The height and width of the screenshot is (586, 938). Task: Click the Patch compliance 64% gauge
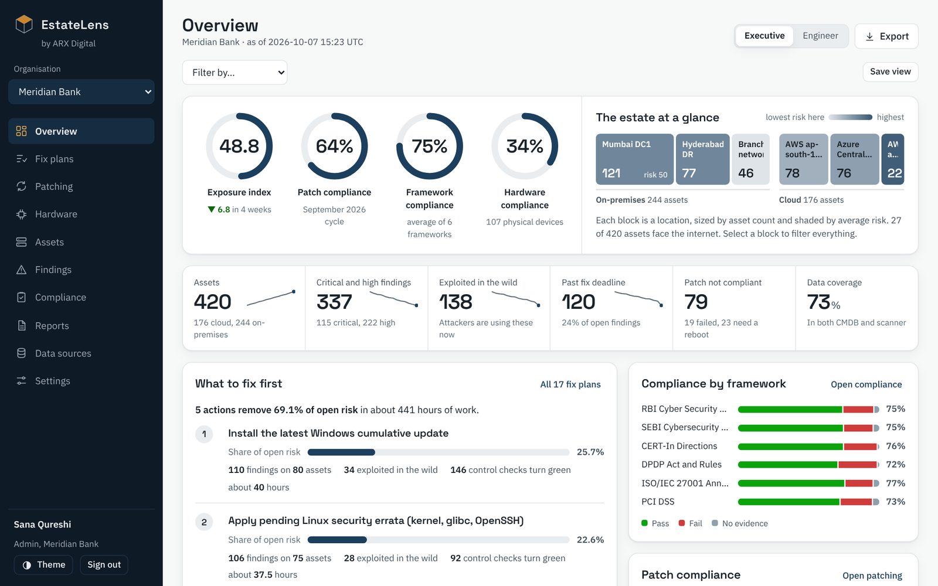[334, 146]
